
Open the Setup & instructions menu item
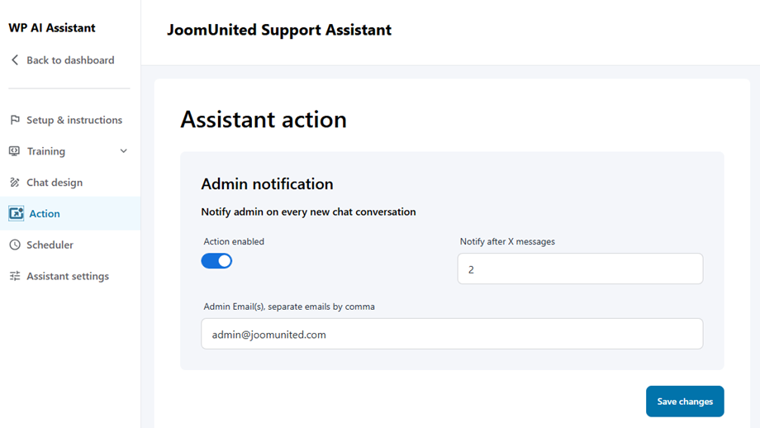click(74, 120)
